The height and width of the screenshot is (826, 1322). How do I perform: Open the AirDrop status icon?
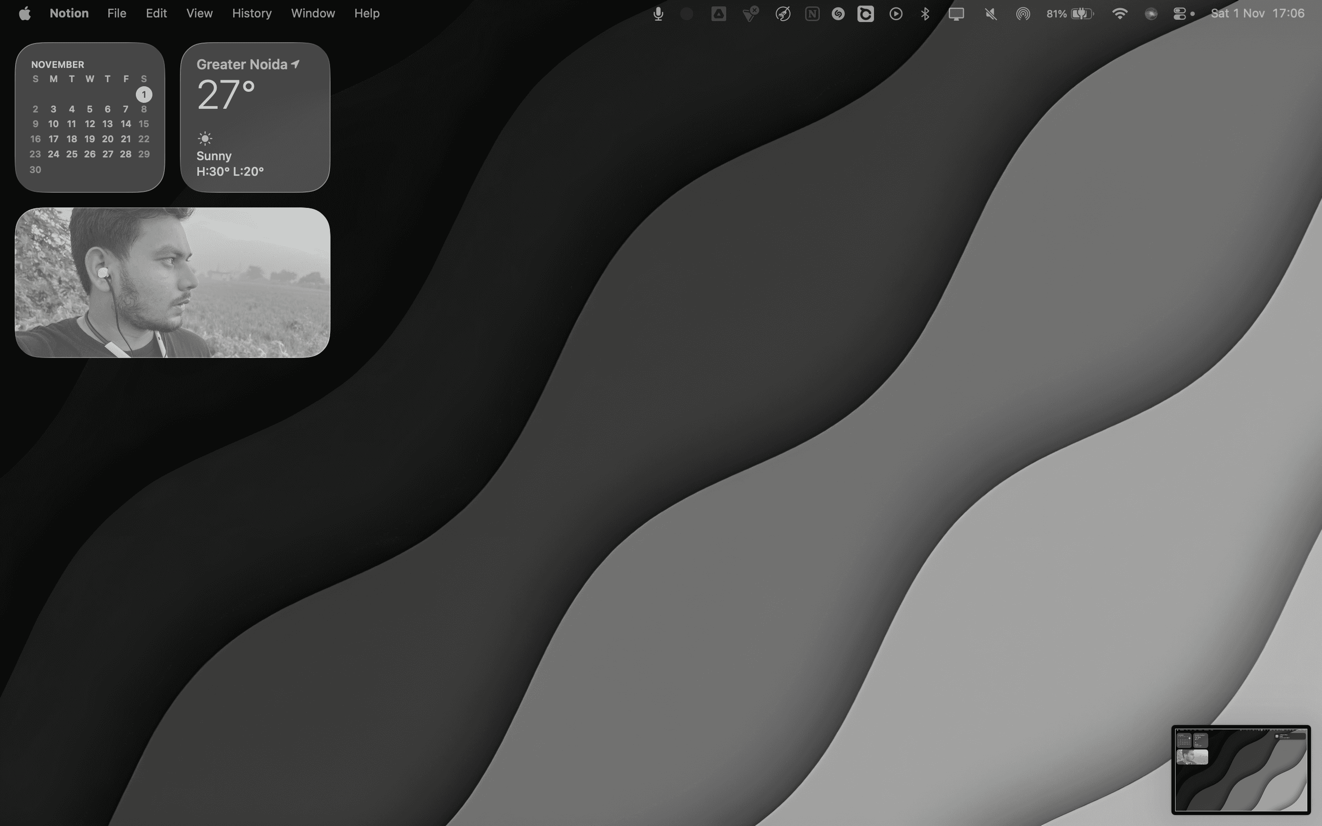pos(1023,14)
